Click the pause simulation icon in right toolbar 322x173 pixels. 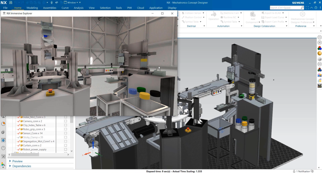(x=319, y=42)
